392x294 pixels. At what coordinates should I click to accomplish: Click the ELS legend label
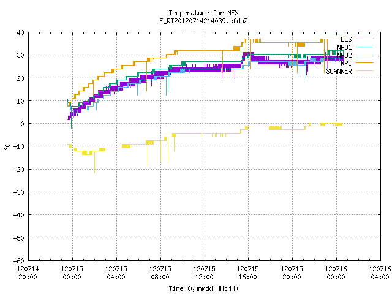[346, 39]
